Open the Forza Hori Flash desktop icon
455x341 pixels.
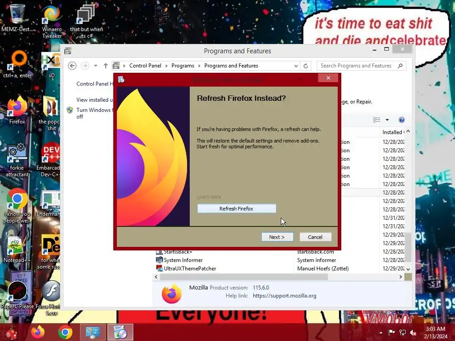[49, 299]
